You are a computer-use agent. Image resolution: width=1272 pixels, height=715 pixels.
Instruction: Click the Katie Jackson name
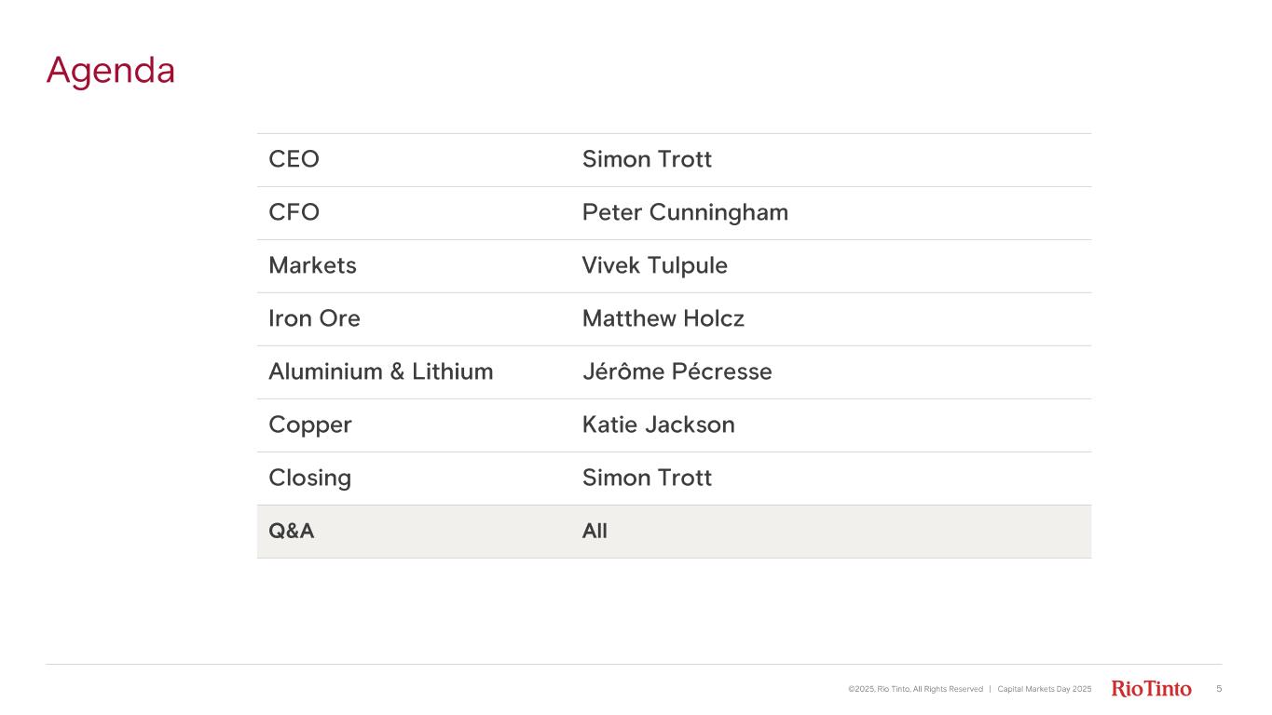[658, 425]
